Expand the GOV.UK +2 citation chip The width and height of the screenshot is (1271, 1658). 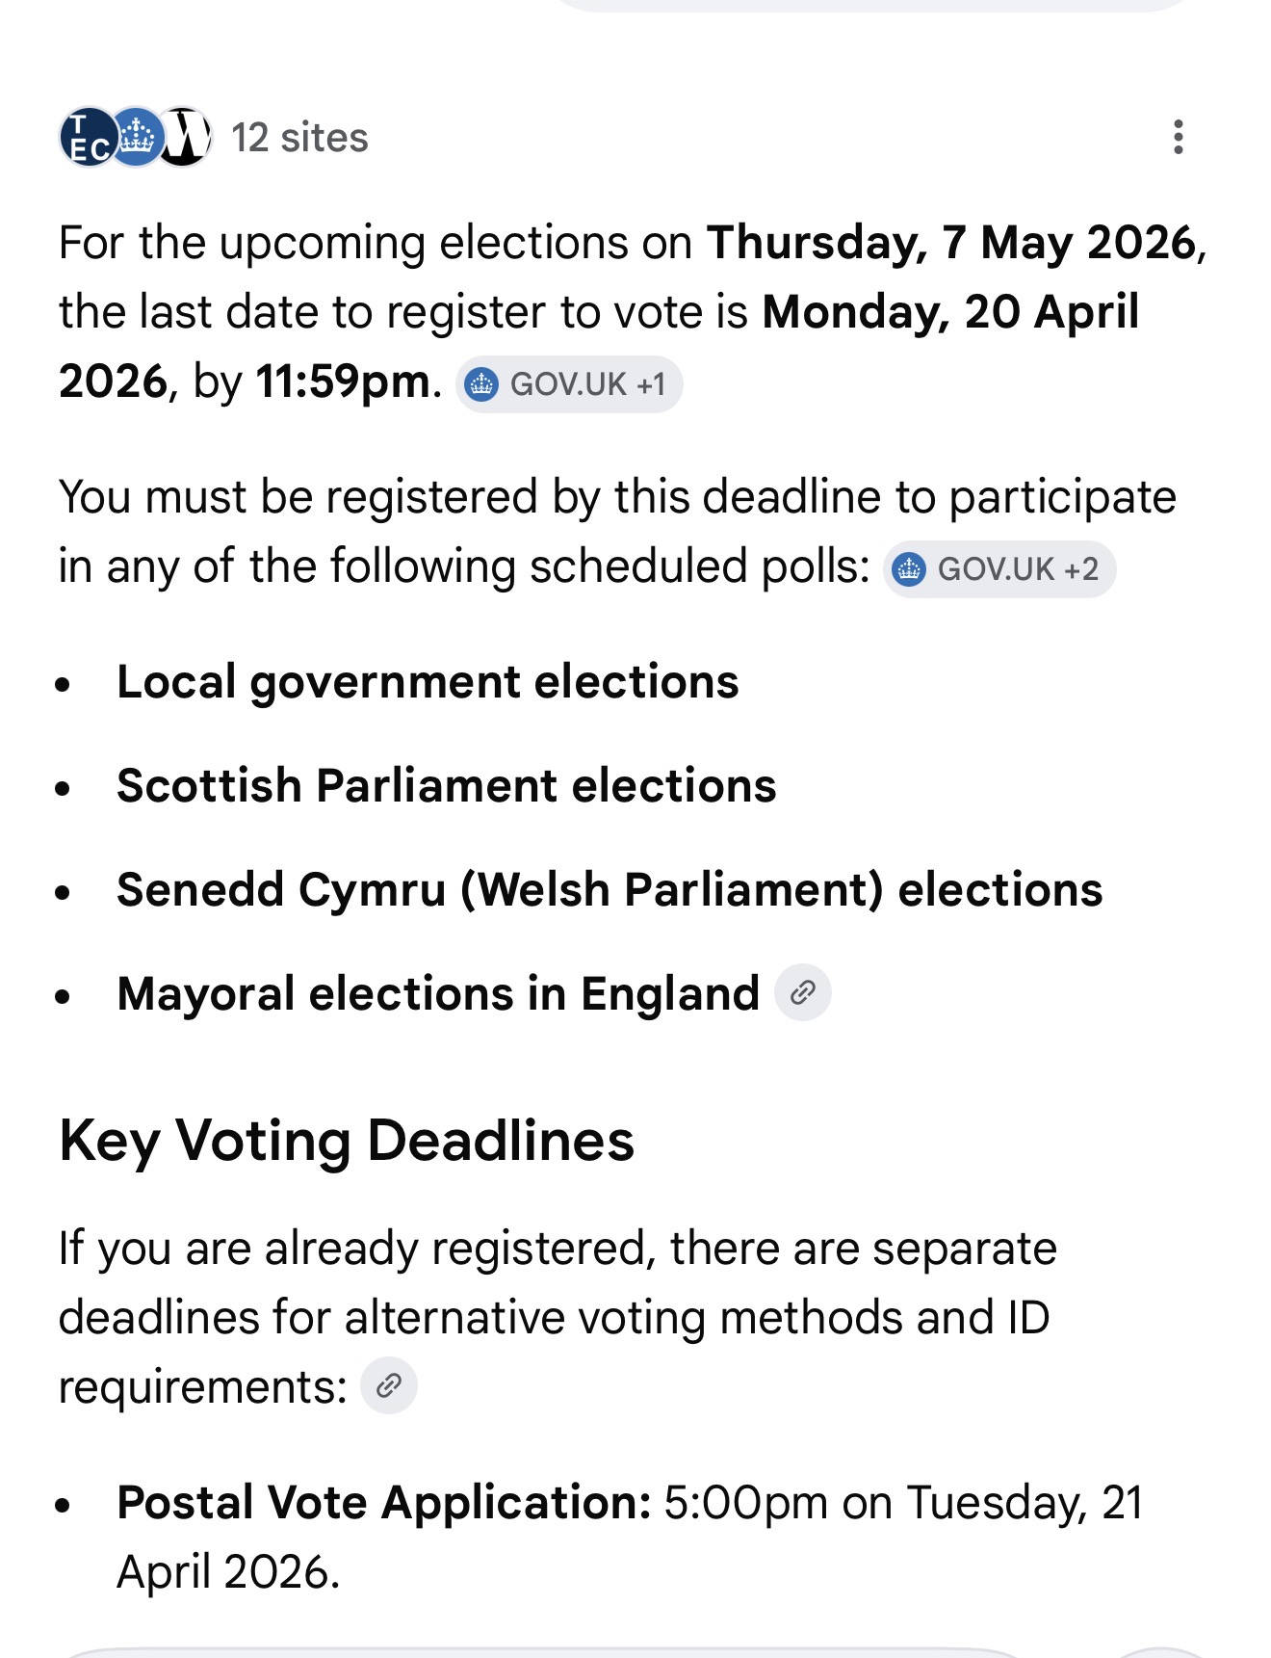(999, 570)
